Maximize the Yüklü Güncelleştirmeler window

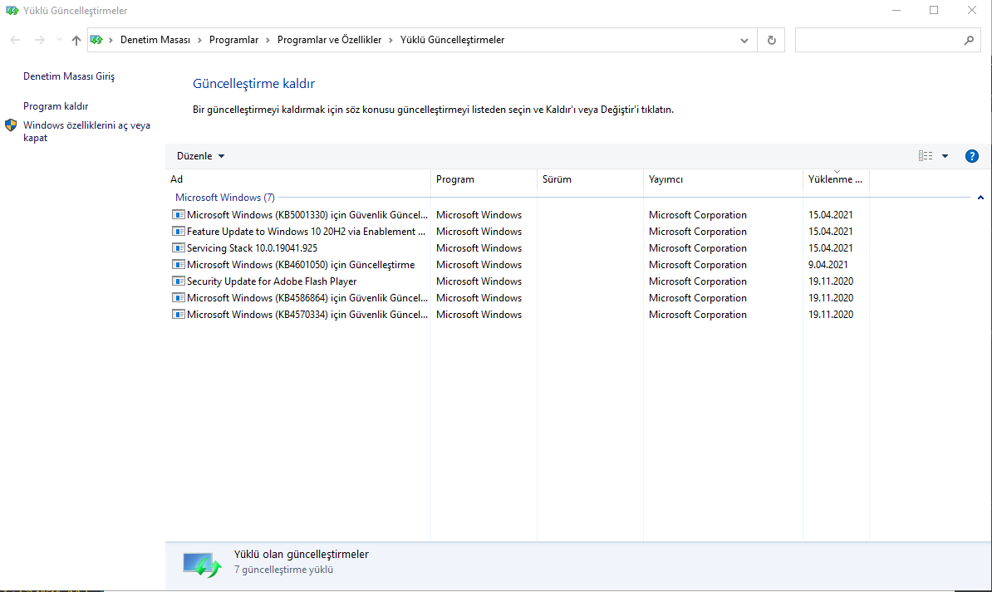[x=934, y=11]
